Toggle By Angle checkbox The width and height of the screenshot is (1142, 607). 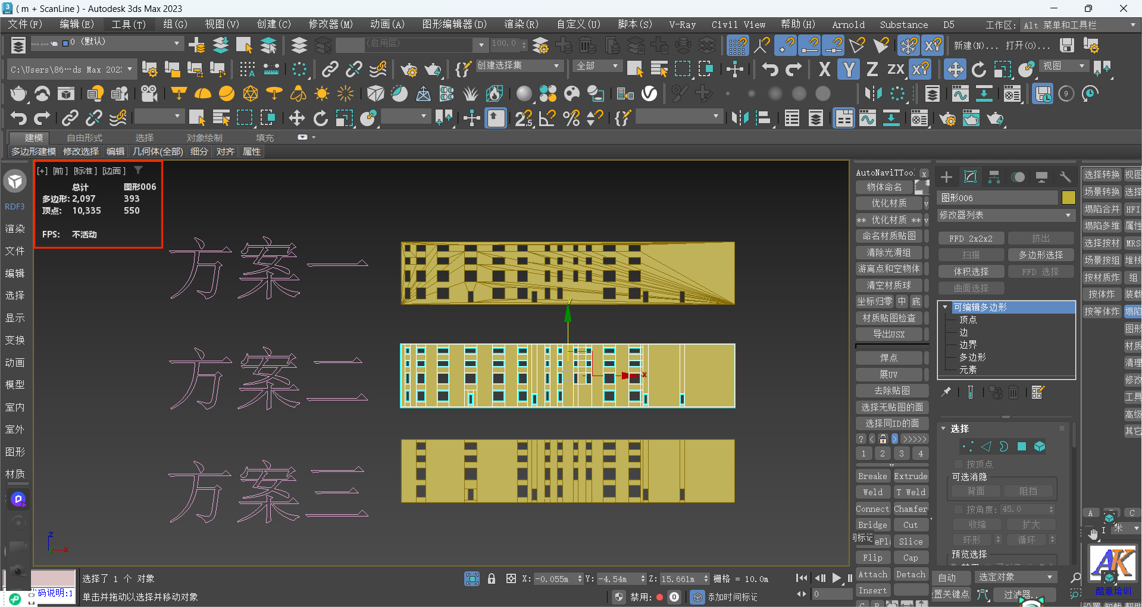(959, 509)
